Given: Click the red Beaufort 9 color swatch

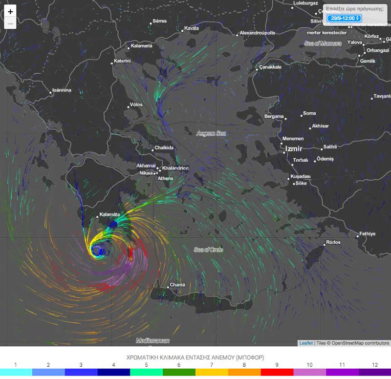Looking at the screenshot, I should point(277,372).
